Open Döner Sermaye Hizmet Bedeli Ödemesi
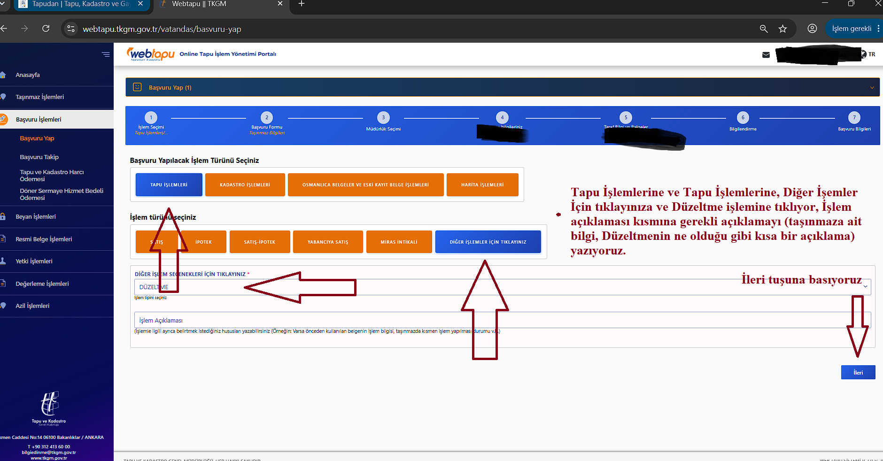 pos(62,194)
